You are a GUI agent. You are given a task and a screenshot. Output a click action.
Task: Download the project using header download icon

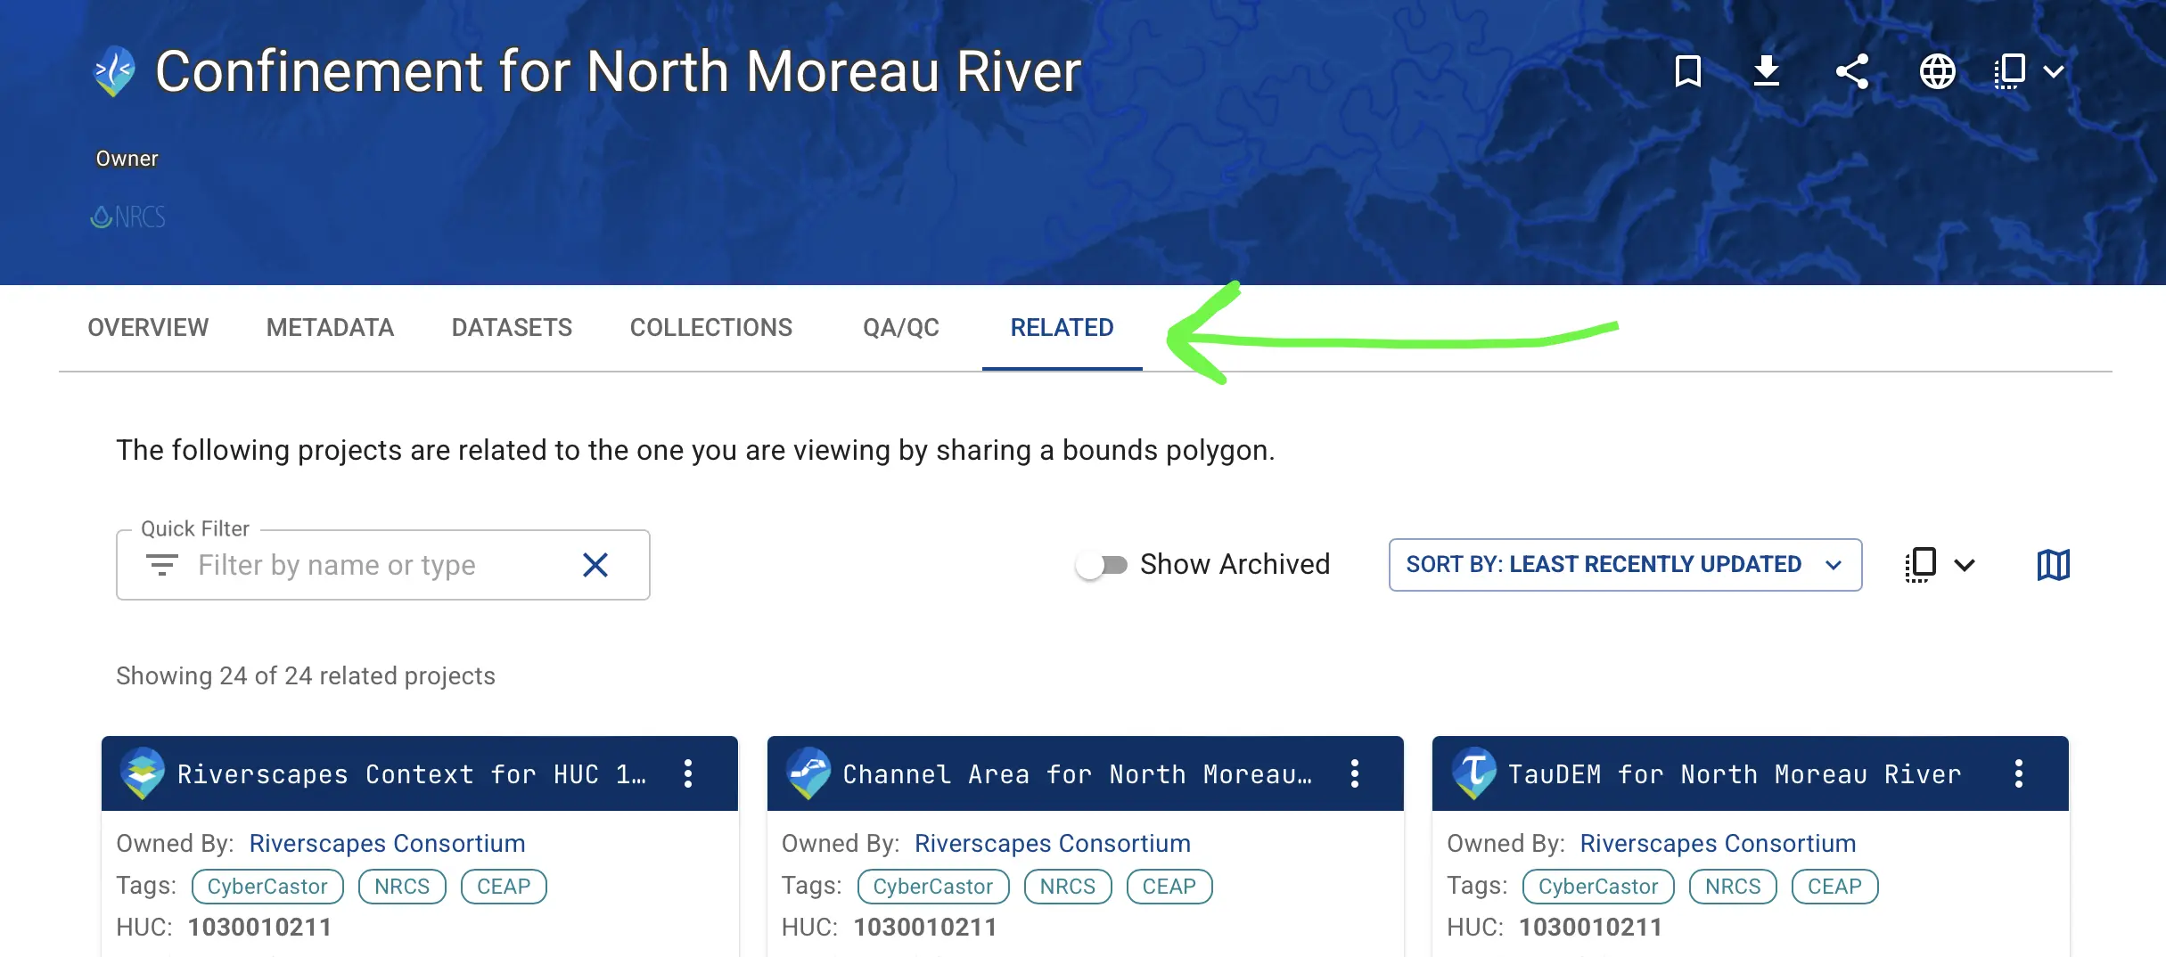[1766, 71]
